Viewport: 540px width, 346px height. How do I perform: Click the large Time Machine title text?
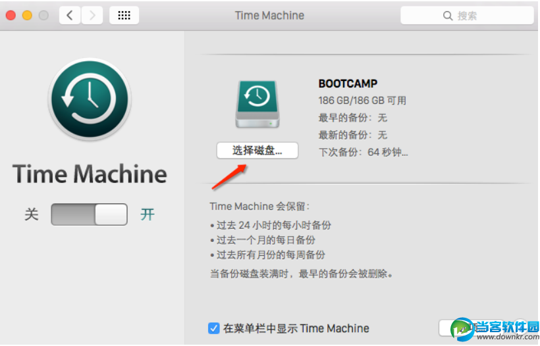coord(90,174)
